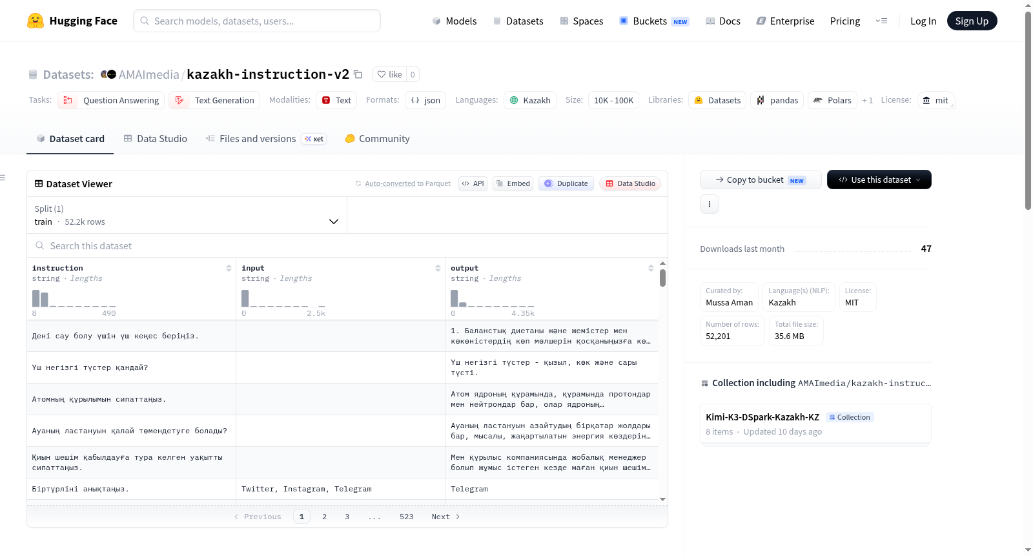1033x556 pixels.
Task: Select the Polars library tag
Action: [x=832, y=100]
